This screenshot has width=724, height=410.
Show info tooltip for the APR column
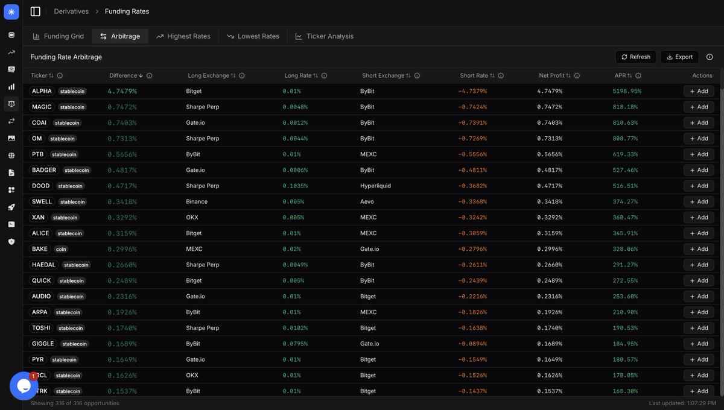(638, 76)
